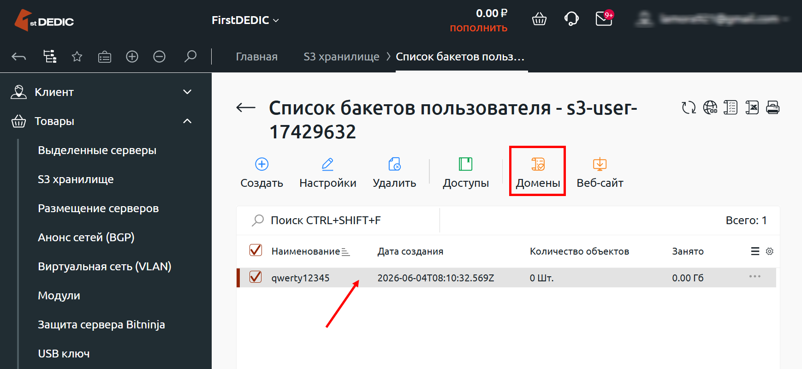Click the document list export icon
This screenshot has height=369, width=802.
coord(731,108)
